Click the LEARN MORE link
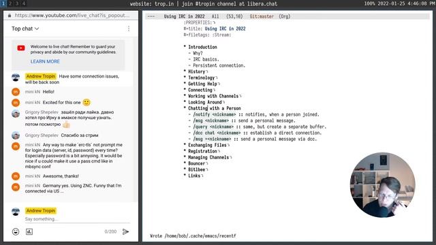This screenshot has height=245, width=436. [x=45, y=61]
